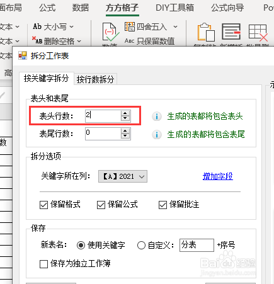The height and width of the screenshot is (284, 274).
Task: Open the 公式 ribbon tab
Action: (x=47, y=8)
